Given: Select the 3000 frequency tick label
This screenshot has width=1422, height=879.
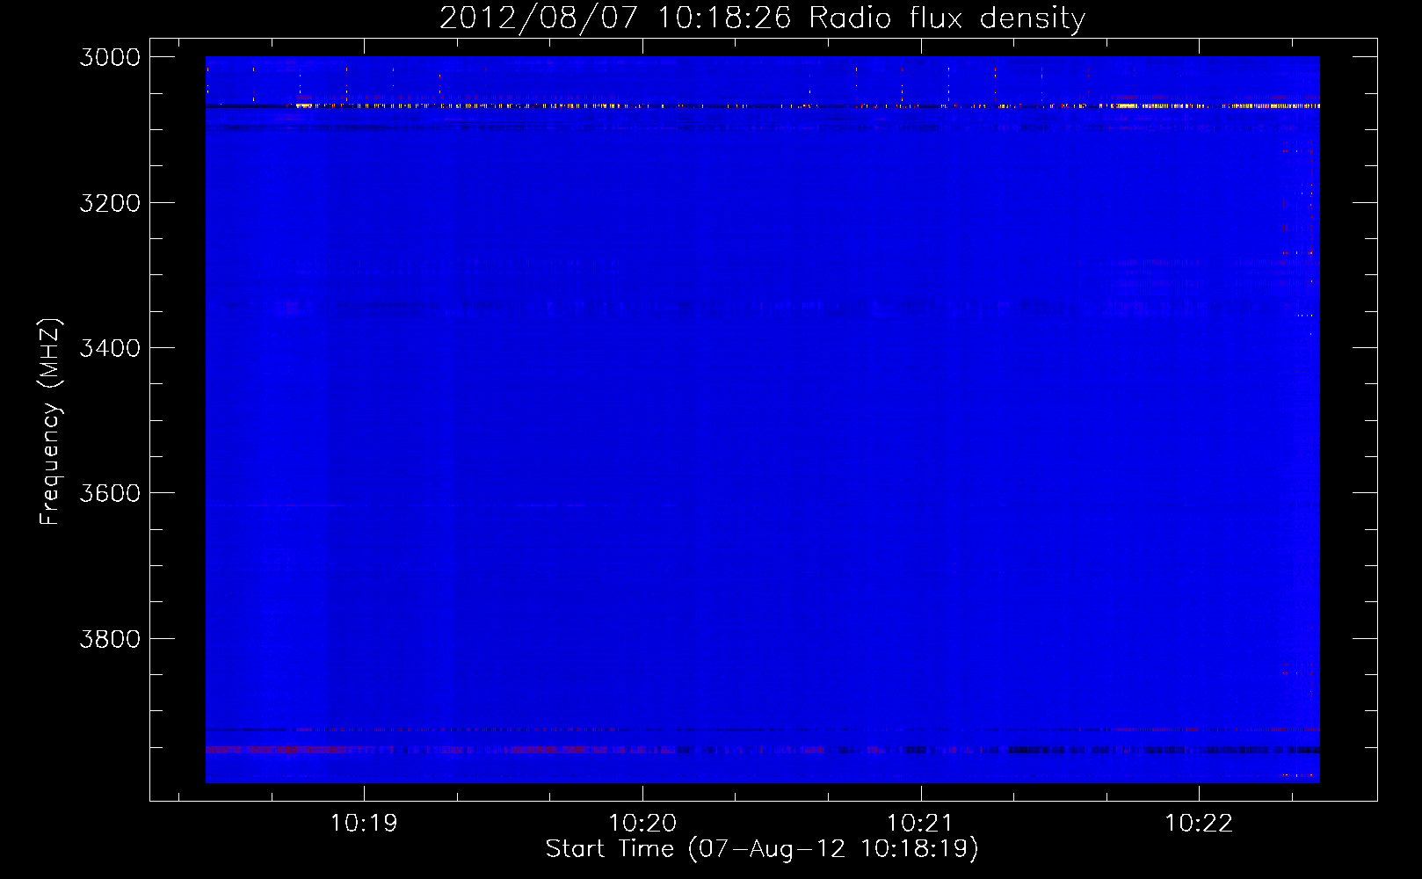Looking at the screenshot, I should click(110, 57).
